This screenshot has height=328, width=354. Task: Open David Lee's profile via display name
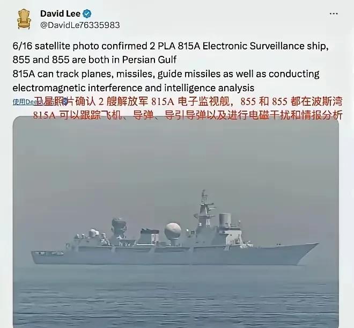pyautogui.click(x=60, y=13)
